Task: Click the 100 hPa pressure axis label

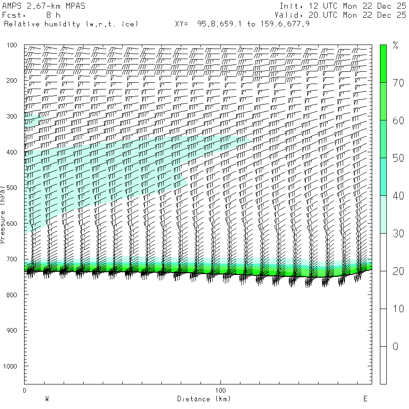Action: pos(12,45)
